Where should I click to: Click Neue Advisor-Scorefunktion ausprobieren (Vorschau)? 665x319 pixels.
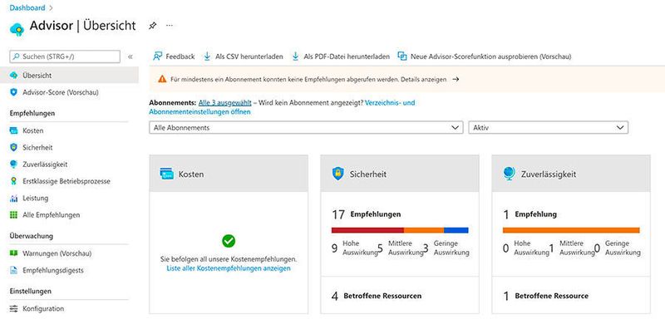[490, 56]
